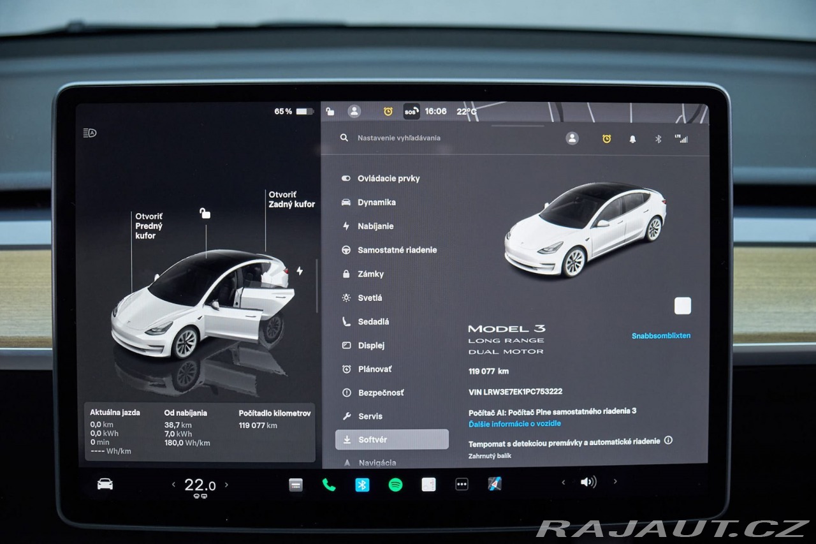Tap the Od nabíjania trip statistics

[x=187, y=427]
